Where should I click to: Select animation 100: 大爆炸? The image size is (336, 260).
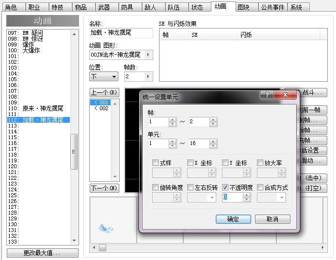coord(39,50)
